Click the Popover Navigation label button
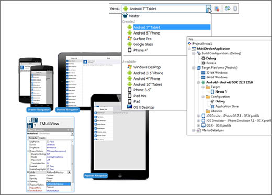 tap(96, 176)
